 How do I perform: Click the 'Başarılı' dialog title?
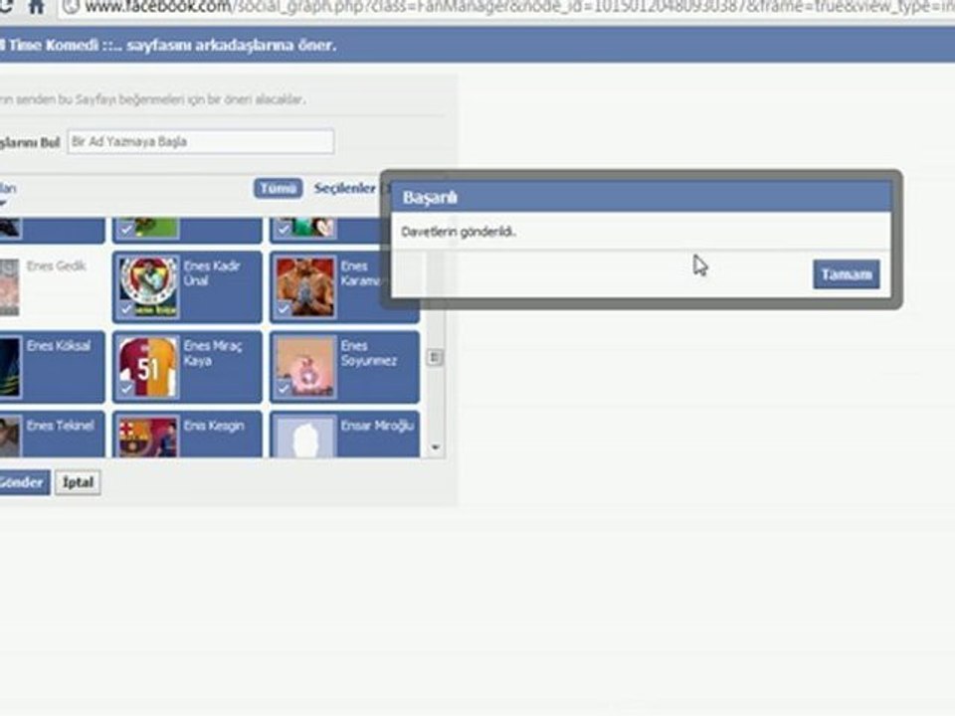tap(430, 198)
